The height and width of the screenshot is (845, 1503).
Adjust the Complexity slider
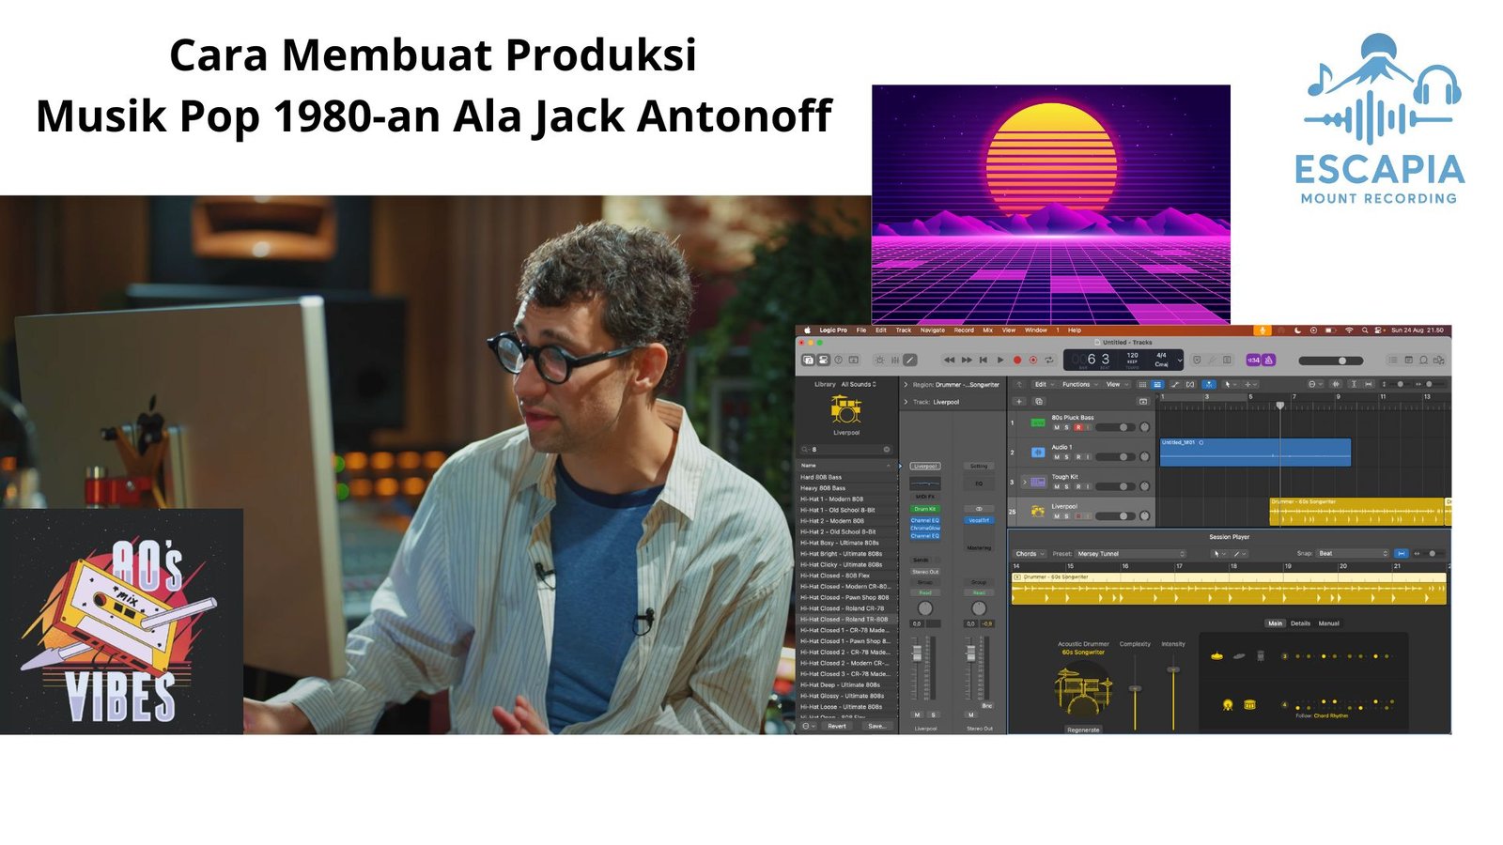(1135, 689)
